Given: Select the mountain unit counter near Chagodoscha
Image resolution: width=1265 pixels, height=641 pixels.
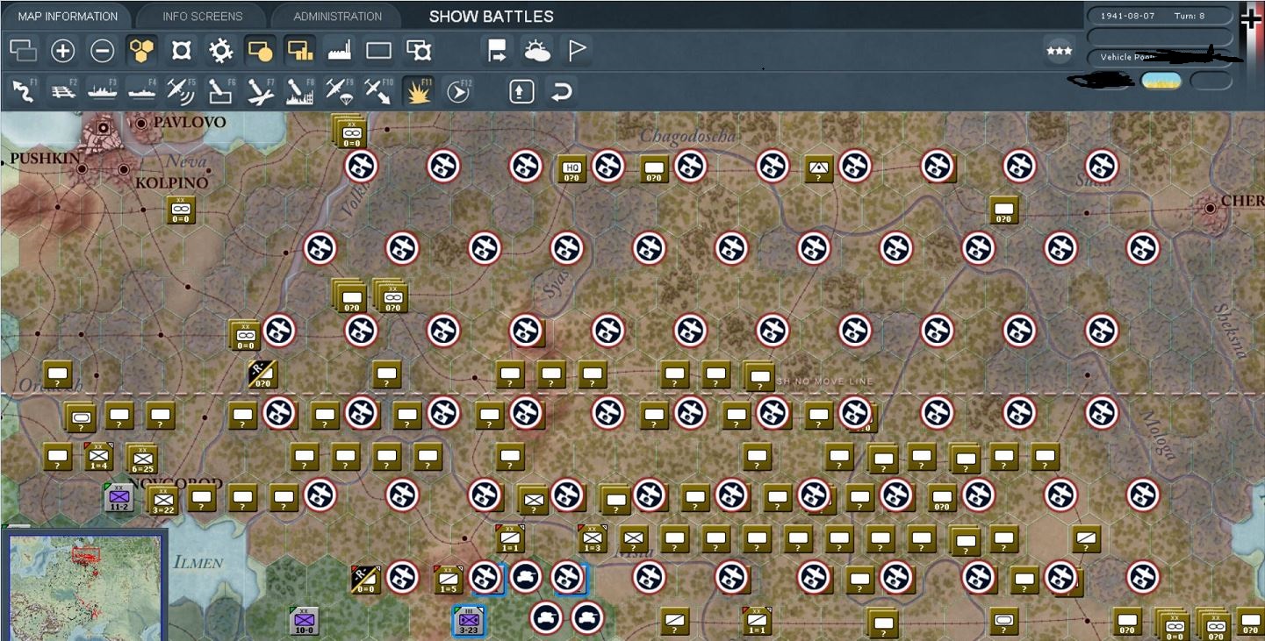Looking at the screenshot, I should pyautogui.click(x=818, y=168).
